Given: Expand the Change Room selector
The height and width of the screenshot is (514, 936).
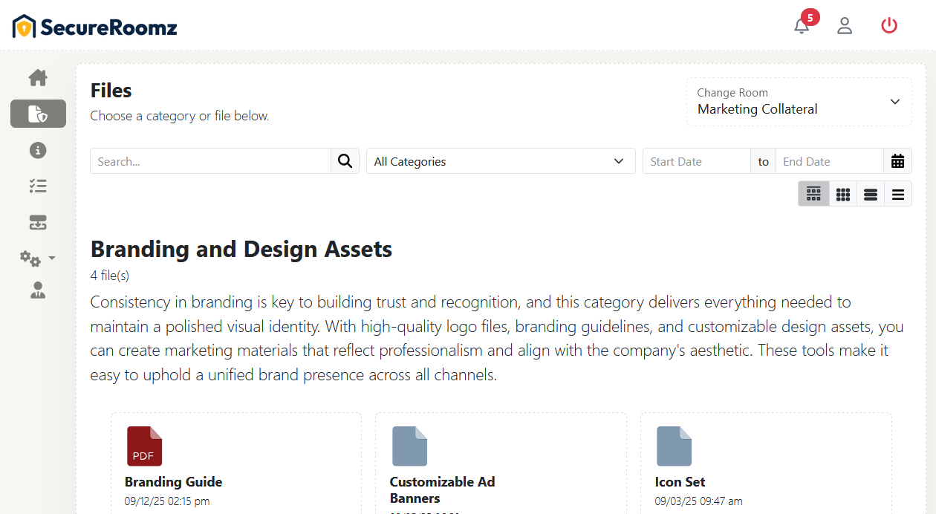Looking at the screenshot, I should point(799,102).
